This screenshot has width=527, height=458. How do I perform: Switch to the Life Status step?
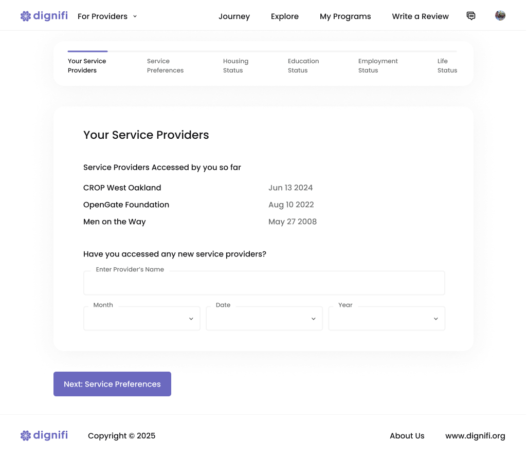point(447,65)
